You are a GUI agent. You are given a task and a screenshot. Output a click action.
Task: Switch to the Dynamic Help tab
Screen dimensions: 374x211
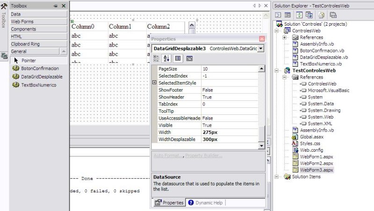coord(206,203)
